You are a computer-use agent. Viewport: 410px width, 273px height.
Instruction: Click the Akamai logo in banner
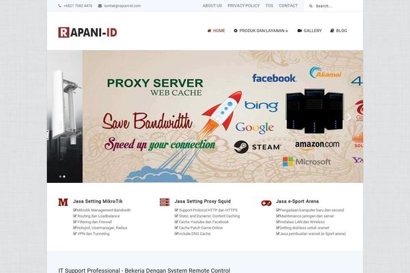click(325, 72)
